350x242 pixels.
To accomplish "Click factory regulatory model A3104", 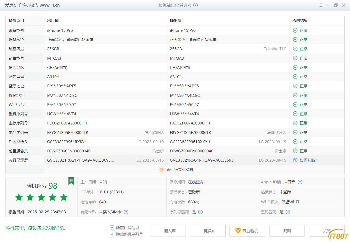I will point(53,77).
